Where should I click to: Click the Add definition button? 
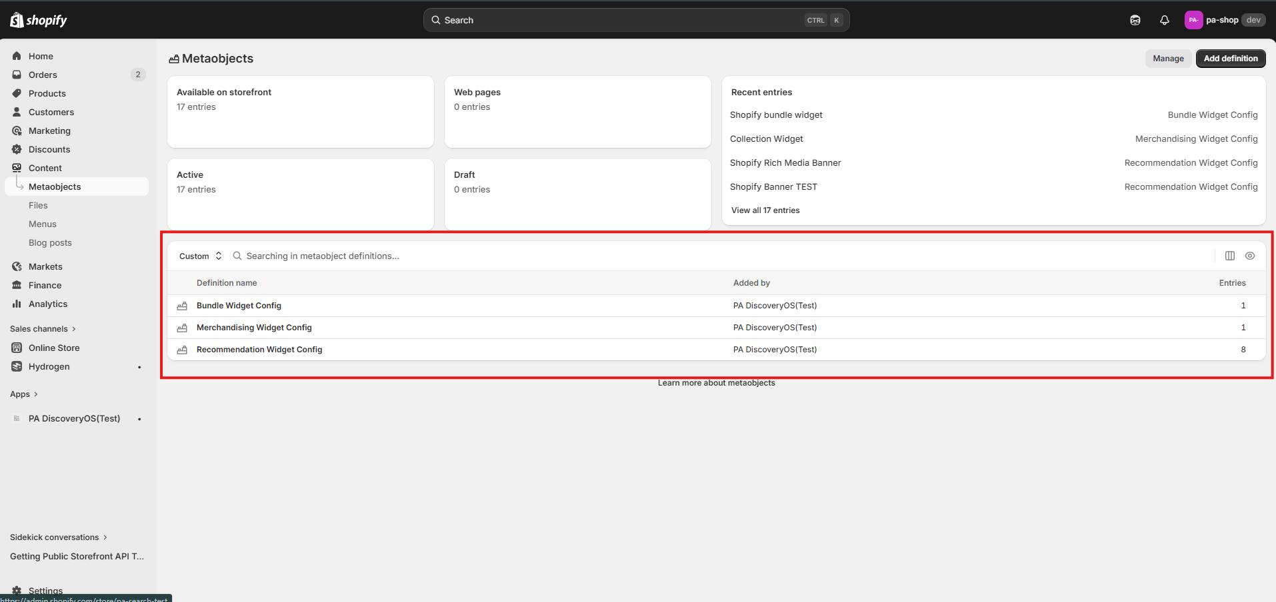(1231, 59)
